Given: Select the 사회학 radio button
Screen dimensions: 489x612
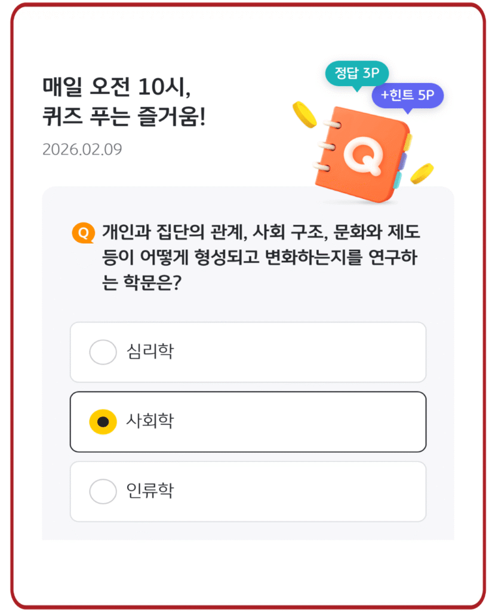Looking at the screenshot, I should point(103,422).
